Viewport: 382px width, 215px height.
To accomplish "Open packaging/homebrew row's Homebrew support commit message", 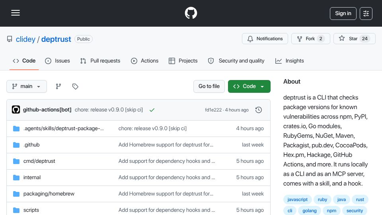I will 166,194.
